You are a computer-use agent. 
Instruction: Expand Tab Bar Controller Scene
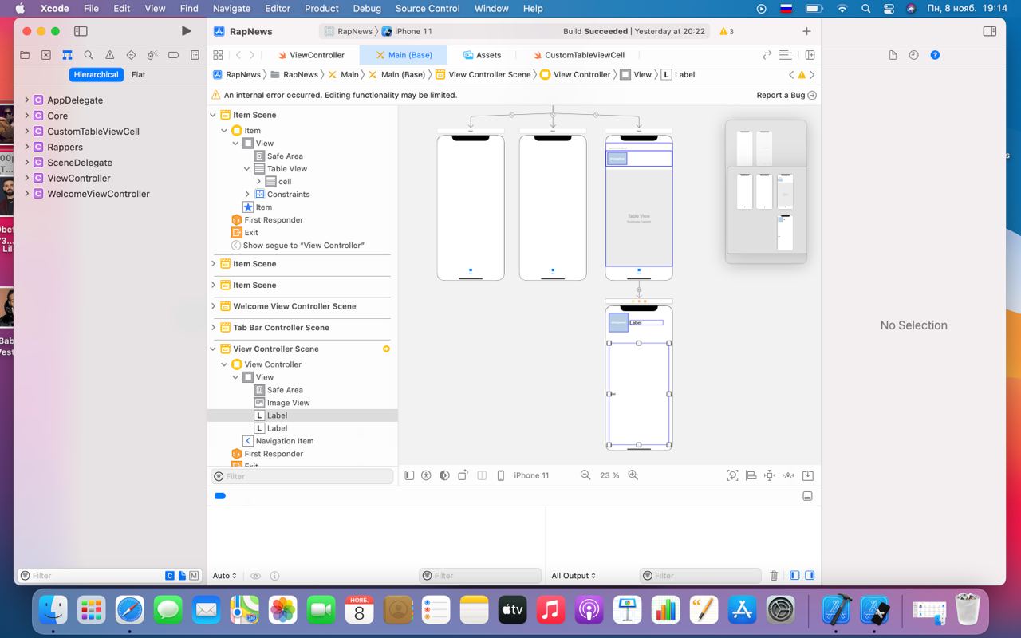pos(213,328)
